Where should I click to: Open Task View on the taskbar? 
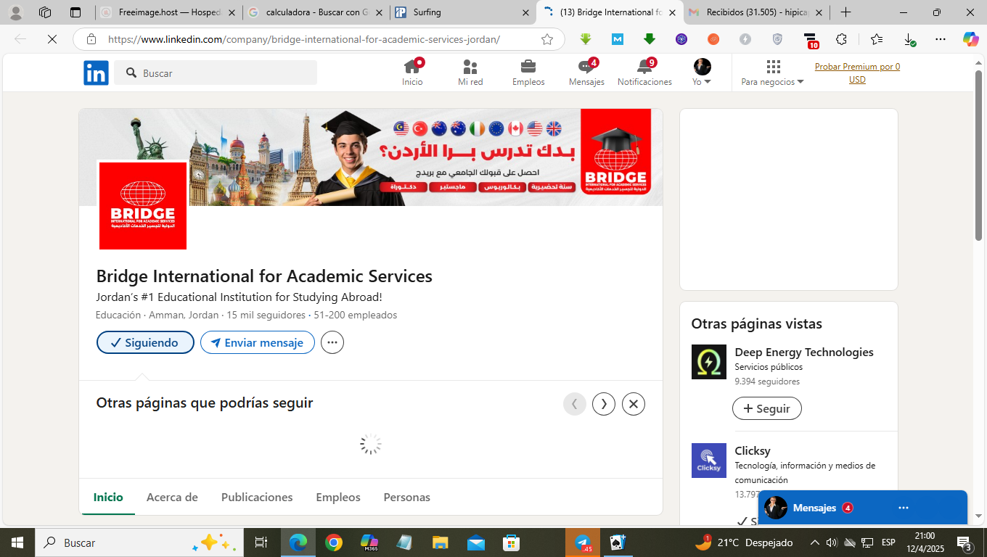pos(261,542)
